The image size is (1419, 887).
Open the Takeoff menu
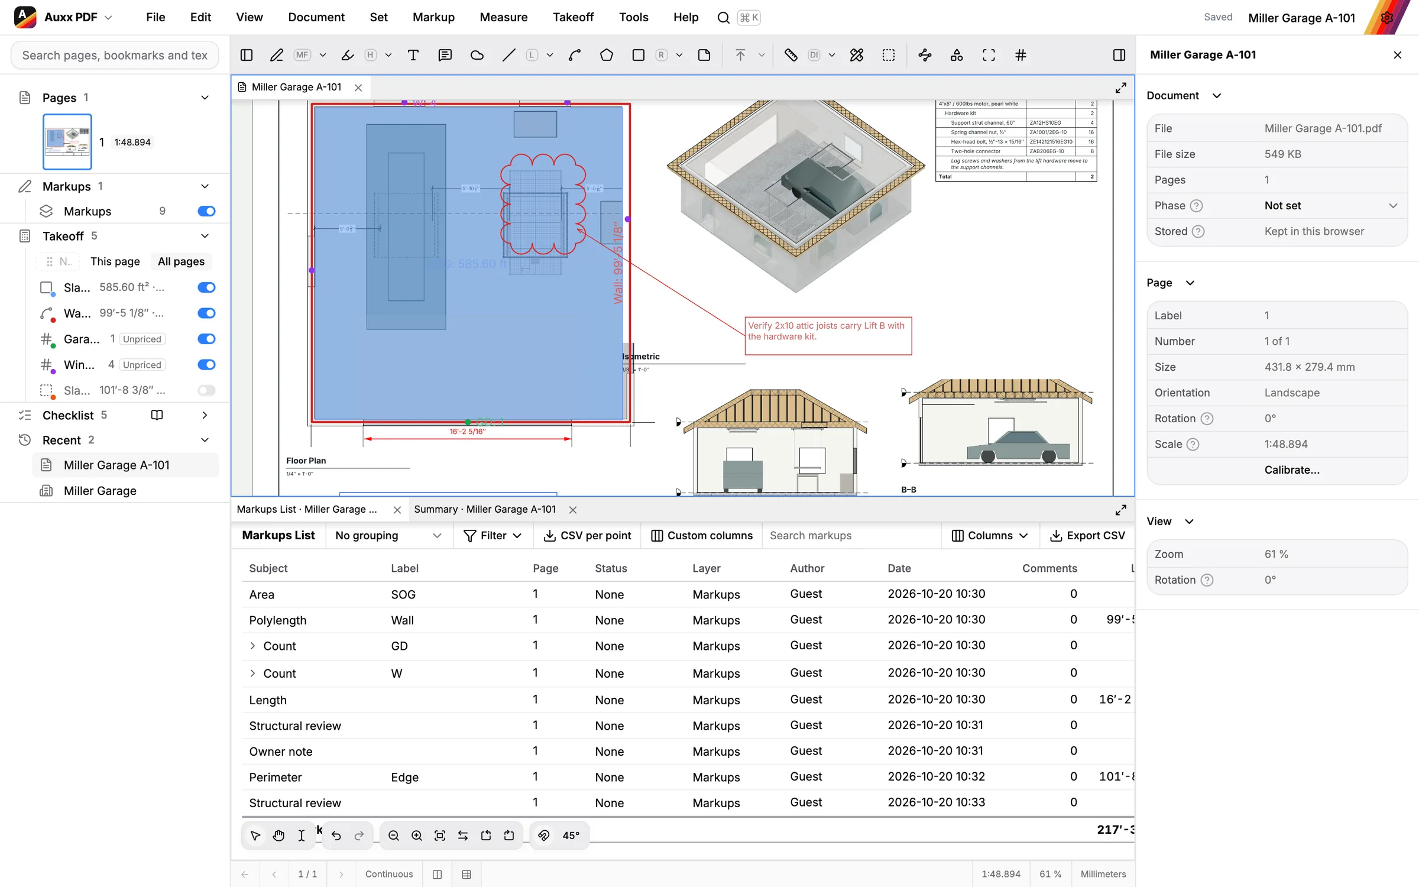[573, 17]
